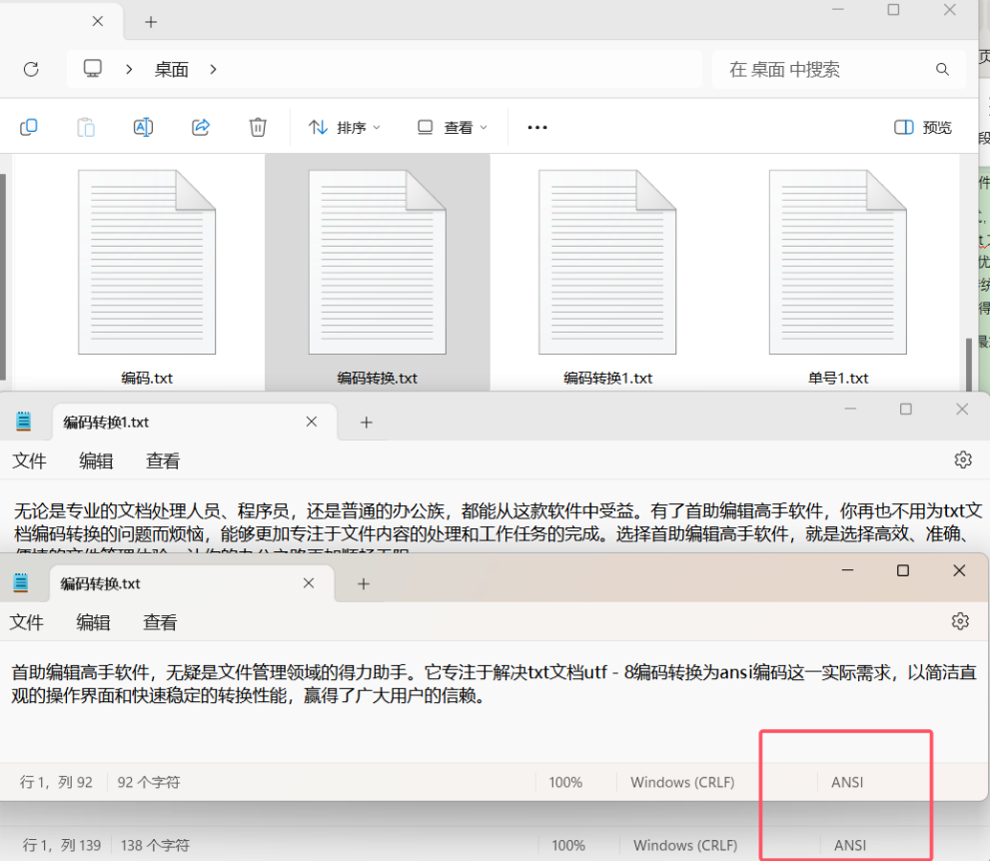Click the share icon in Explorer toolbar
Image resolution: width=991 pixels, height=862 pixels.
[201, 127]
